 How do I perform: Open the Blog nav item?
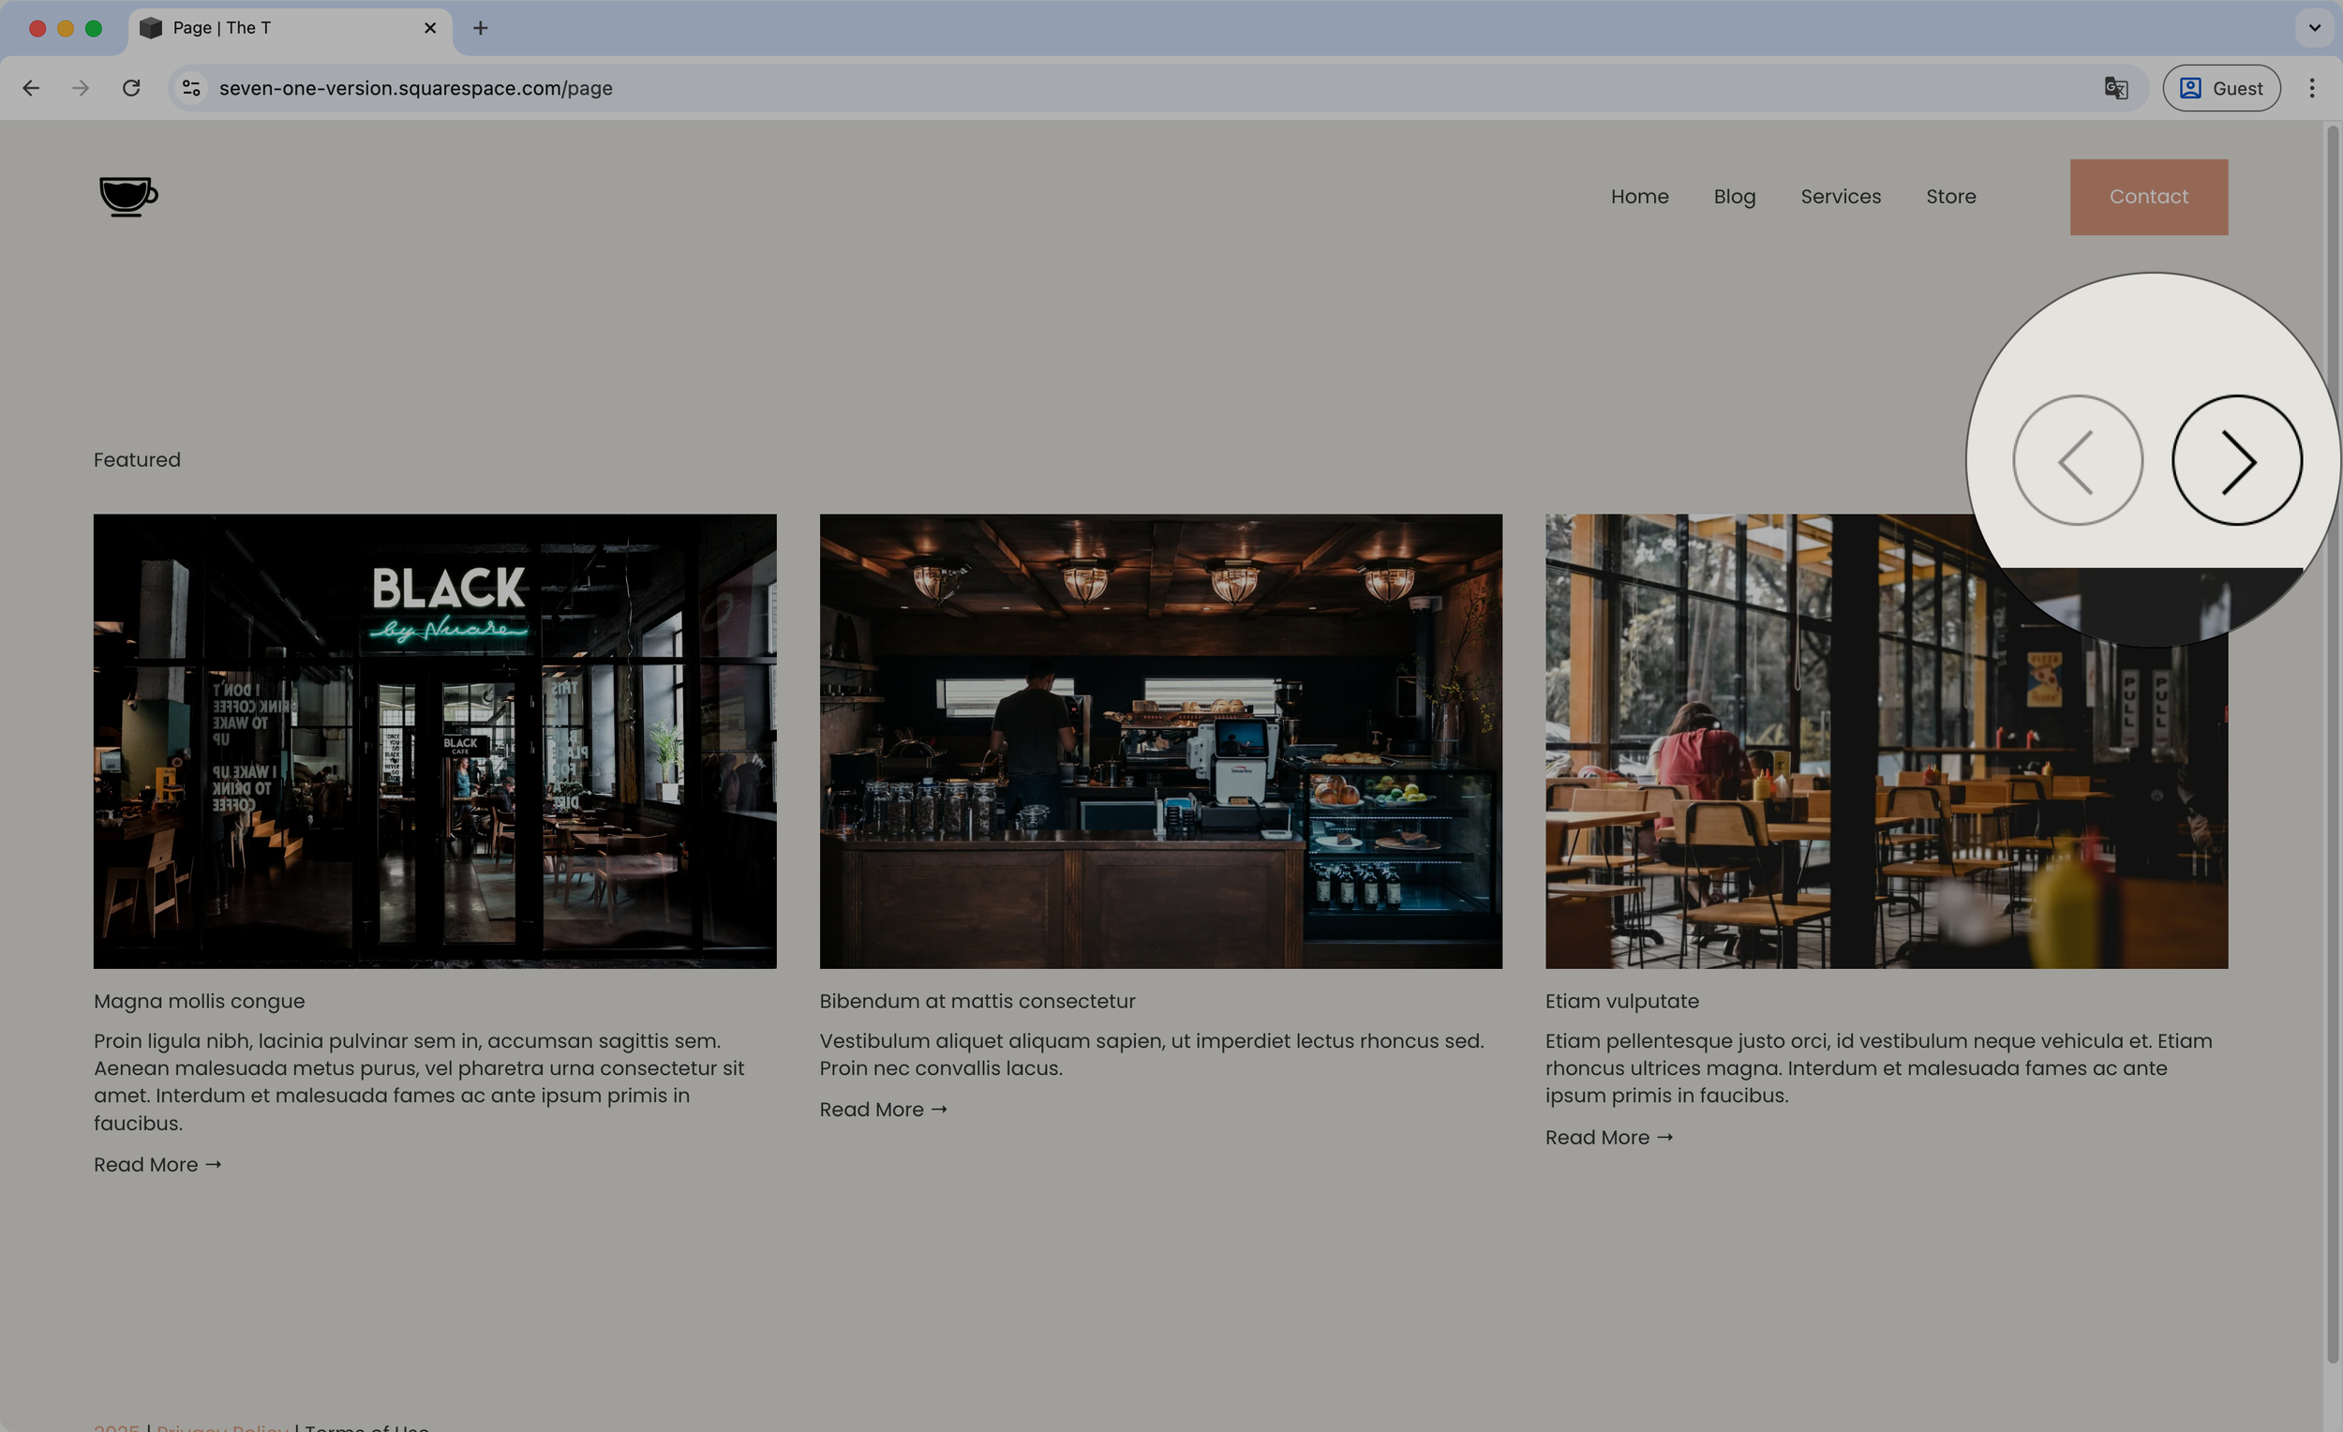pos(1734,197)
